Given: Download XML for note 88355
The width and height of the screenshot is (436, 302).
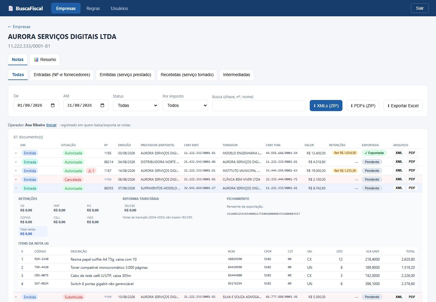Looking at the screenshot, I should click(x=399, y=188).
